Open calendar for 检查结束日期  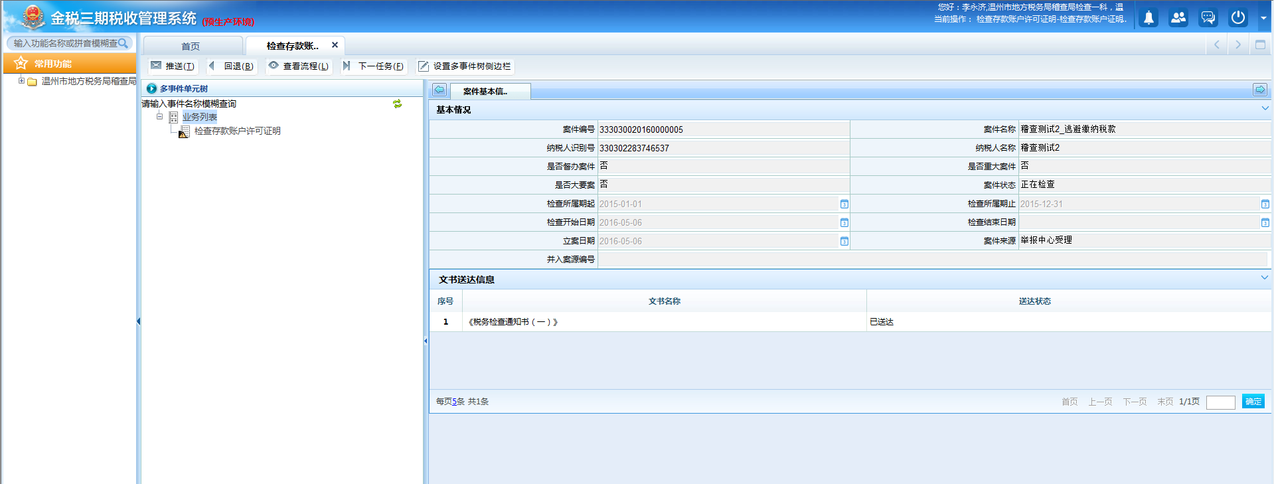click(x=1265, y=222)
